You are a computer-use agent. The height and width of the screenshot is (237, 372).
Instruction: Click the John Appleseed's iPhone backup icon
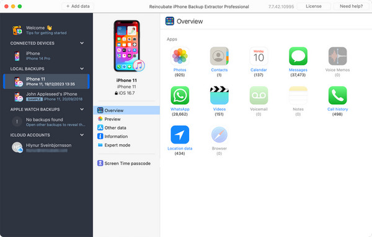[18, 97]
